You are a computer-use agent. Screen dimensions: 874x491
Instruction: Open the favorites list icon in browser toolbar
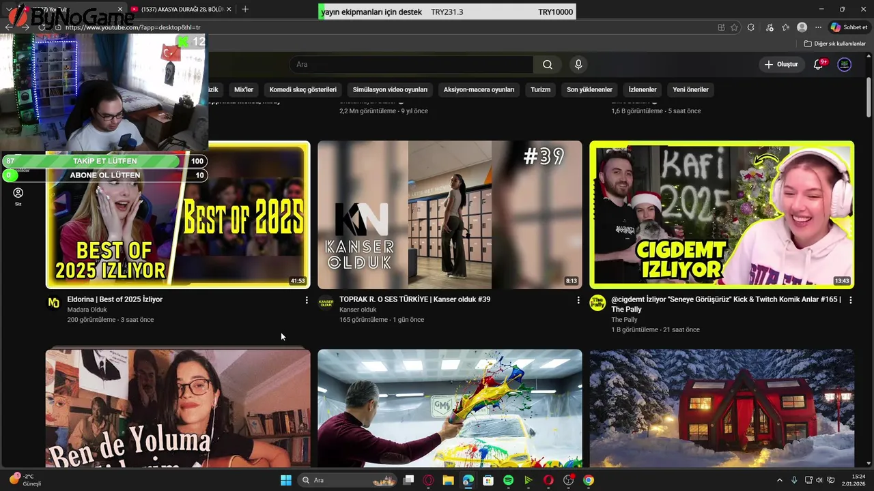(786, 27)
